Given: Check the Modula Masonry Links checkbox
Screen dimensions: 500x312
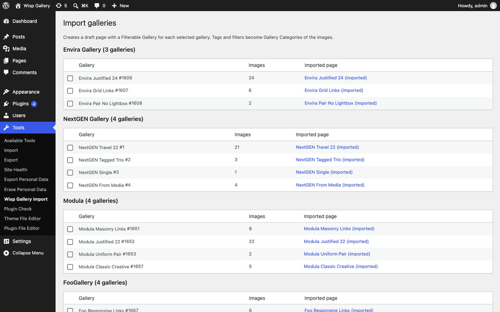Looking at the screenshot, I should click(70, 229).
